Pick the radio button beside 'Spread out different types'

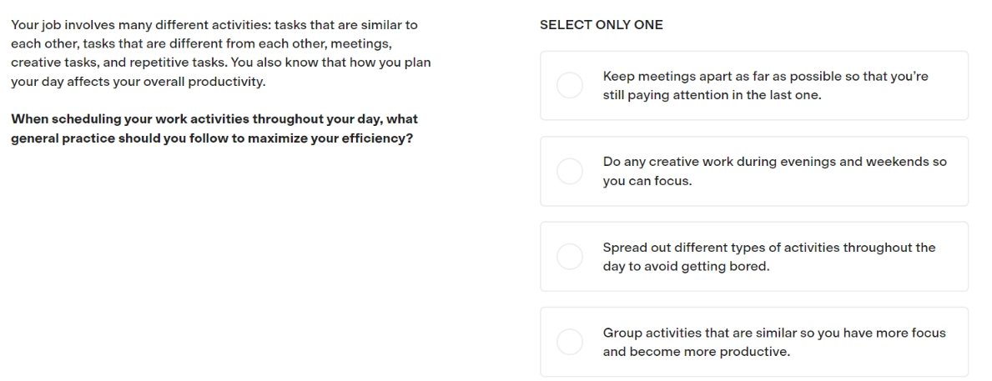pyautogui.click(x=569, y=257)
